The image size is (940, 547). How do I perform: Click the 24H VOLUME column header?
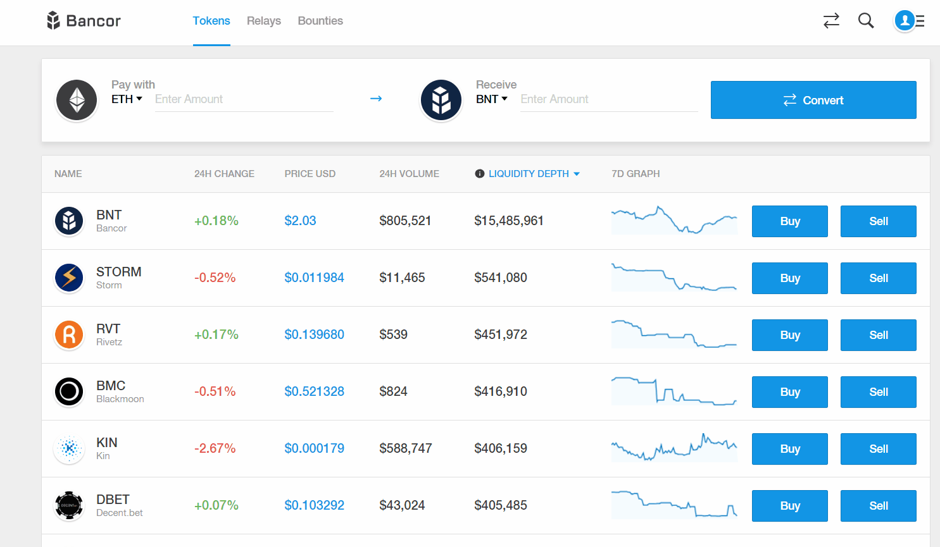click(410, 174)
